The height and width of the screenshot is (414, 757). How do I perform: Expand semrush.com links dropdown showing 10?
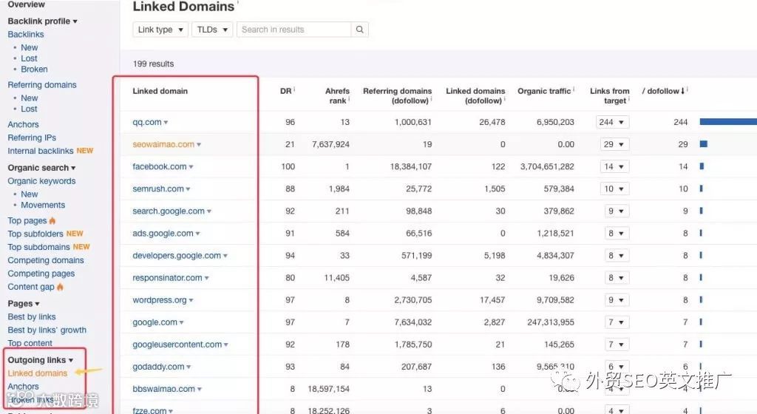point(613,189)
